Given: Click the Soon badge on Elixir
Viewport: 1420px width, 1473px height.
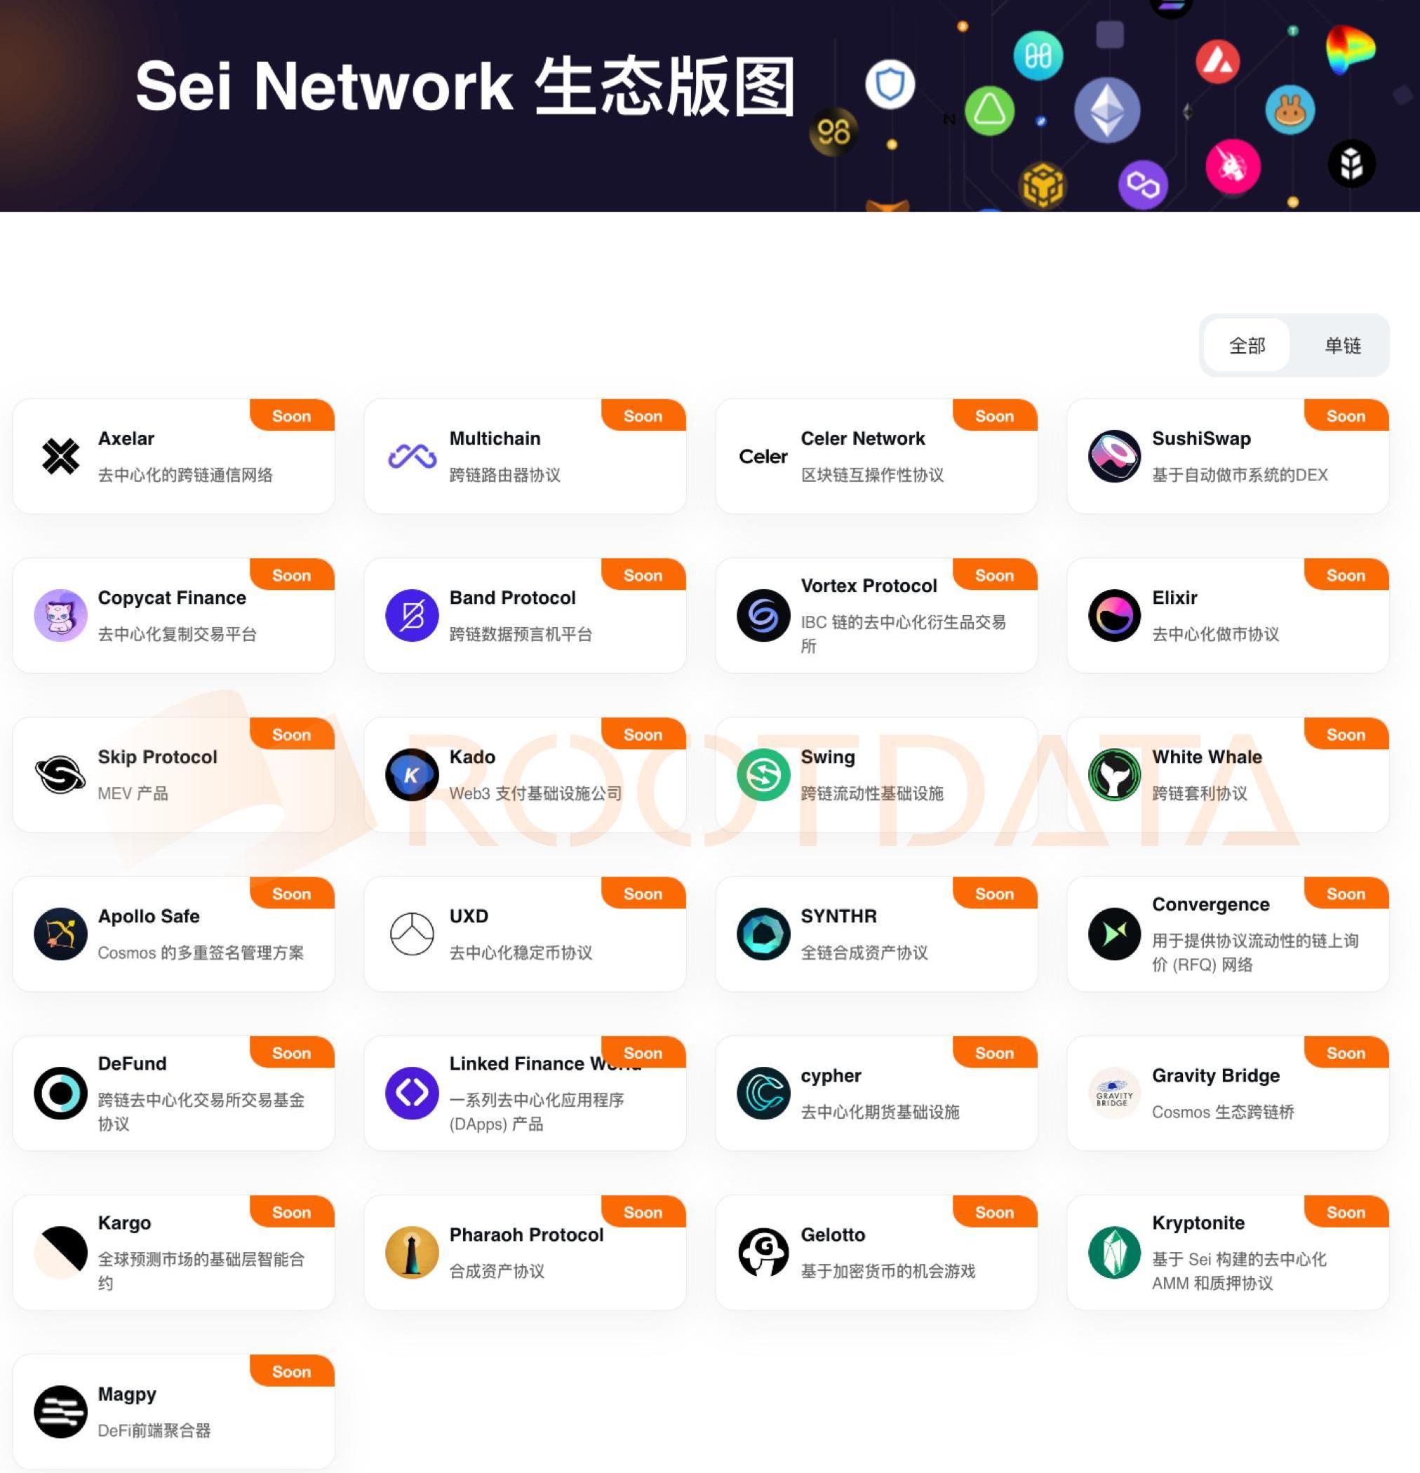Looking at the screenshot, I should (x=1346, y=576).
